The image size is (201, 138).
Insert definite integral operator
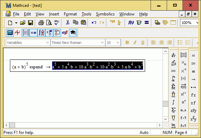(174, 79)
